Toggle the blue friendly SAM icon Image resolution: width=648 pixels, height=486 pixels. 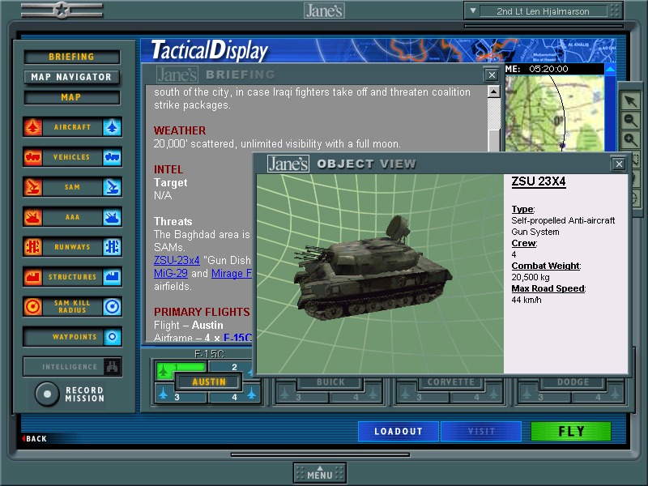tap(112, 187)
